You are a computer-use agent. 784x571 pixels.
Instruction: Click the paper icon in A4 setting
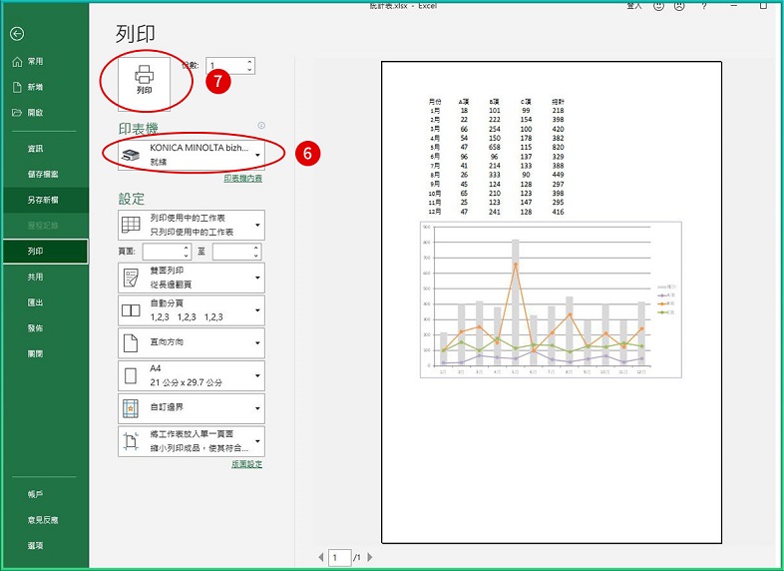(x=131, y=375)
